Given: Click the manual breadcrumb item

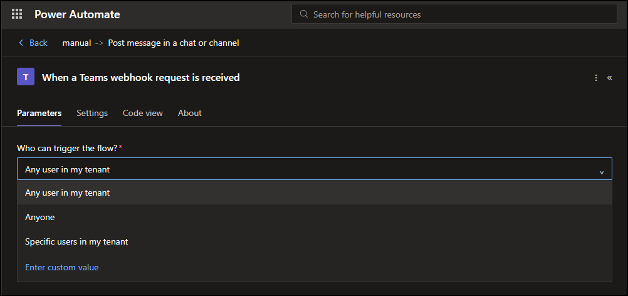Looking at the screenshot, I should coord(76,43).
